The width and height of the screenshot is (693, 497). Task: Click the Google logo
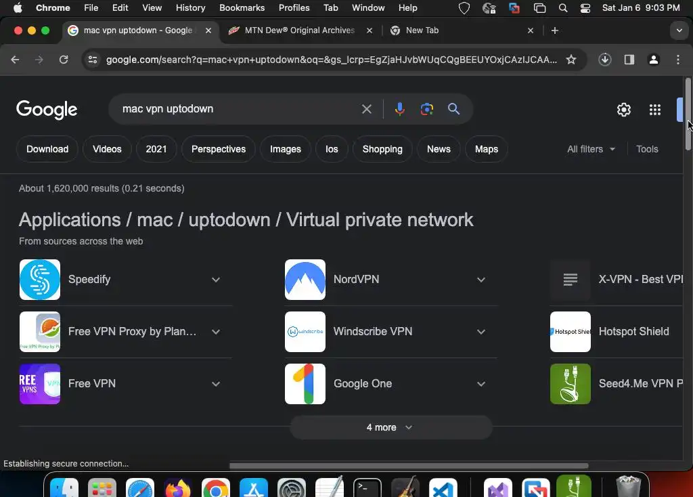tap(47, 109)
